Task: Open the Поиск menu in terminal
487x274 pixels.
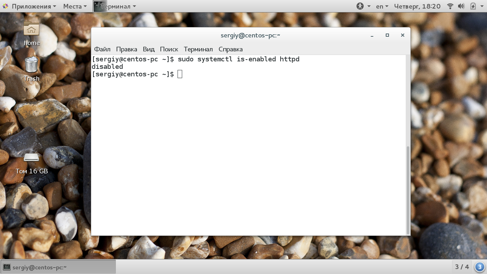Action: pos(169,49)
